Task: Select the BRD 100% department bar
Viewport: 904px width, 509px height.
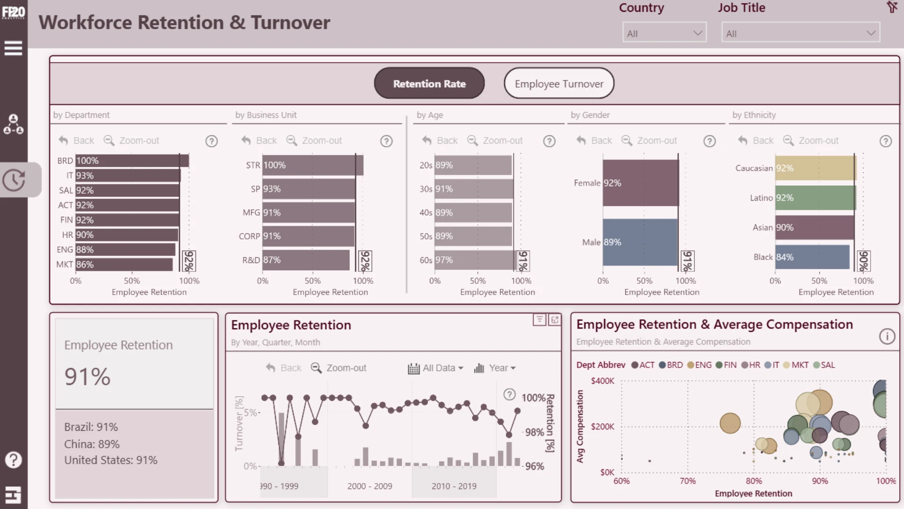Action: coord(132,161)
